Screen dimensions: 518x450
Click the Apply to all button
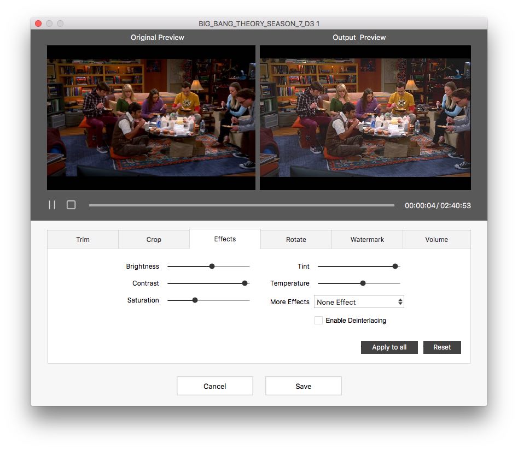pyautogui.click(x=389, y=347)
